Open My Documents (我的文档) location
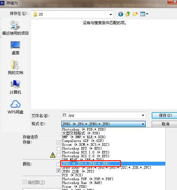Image resolution: width=177 pixels, height=190 pixels. click(15, 67)
